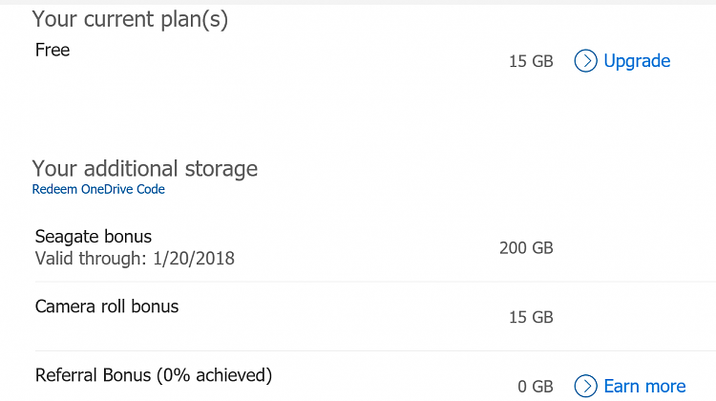Click the 15 GB Free plan amount
The width and height of the screenshot is (716, 401).
pyautogui.click(x=531, y=61)
